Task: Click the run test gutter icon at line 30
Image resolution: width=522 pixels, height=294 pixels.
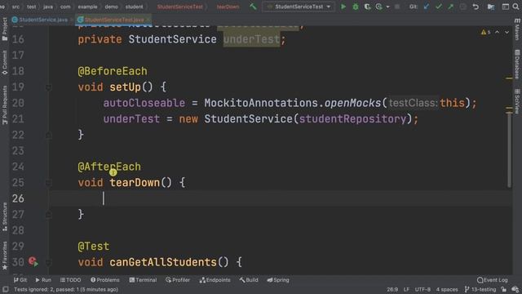Action: tap(33, 261)
